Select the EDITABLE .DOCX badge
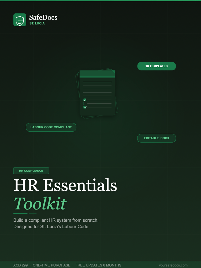This screenshot has height=268, width=201. [x=157, y=138]
